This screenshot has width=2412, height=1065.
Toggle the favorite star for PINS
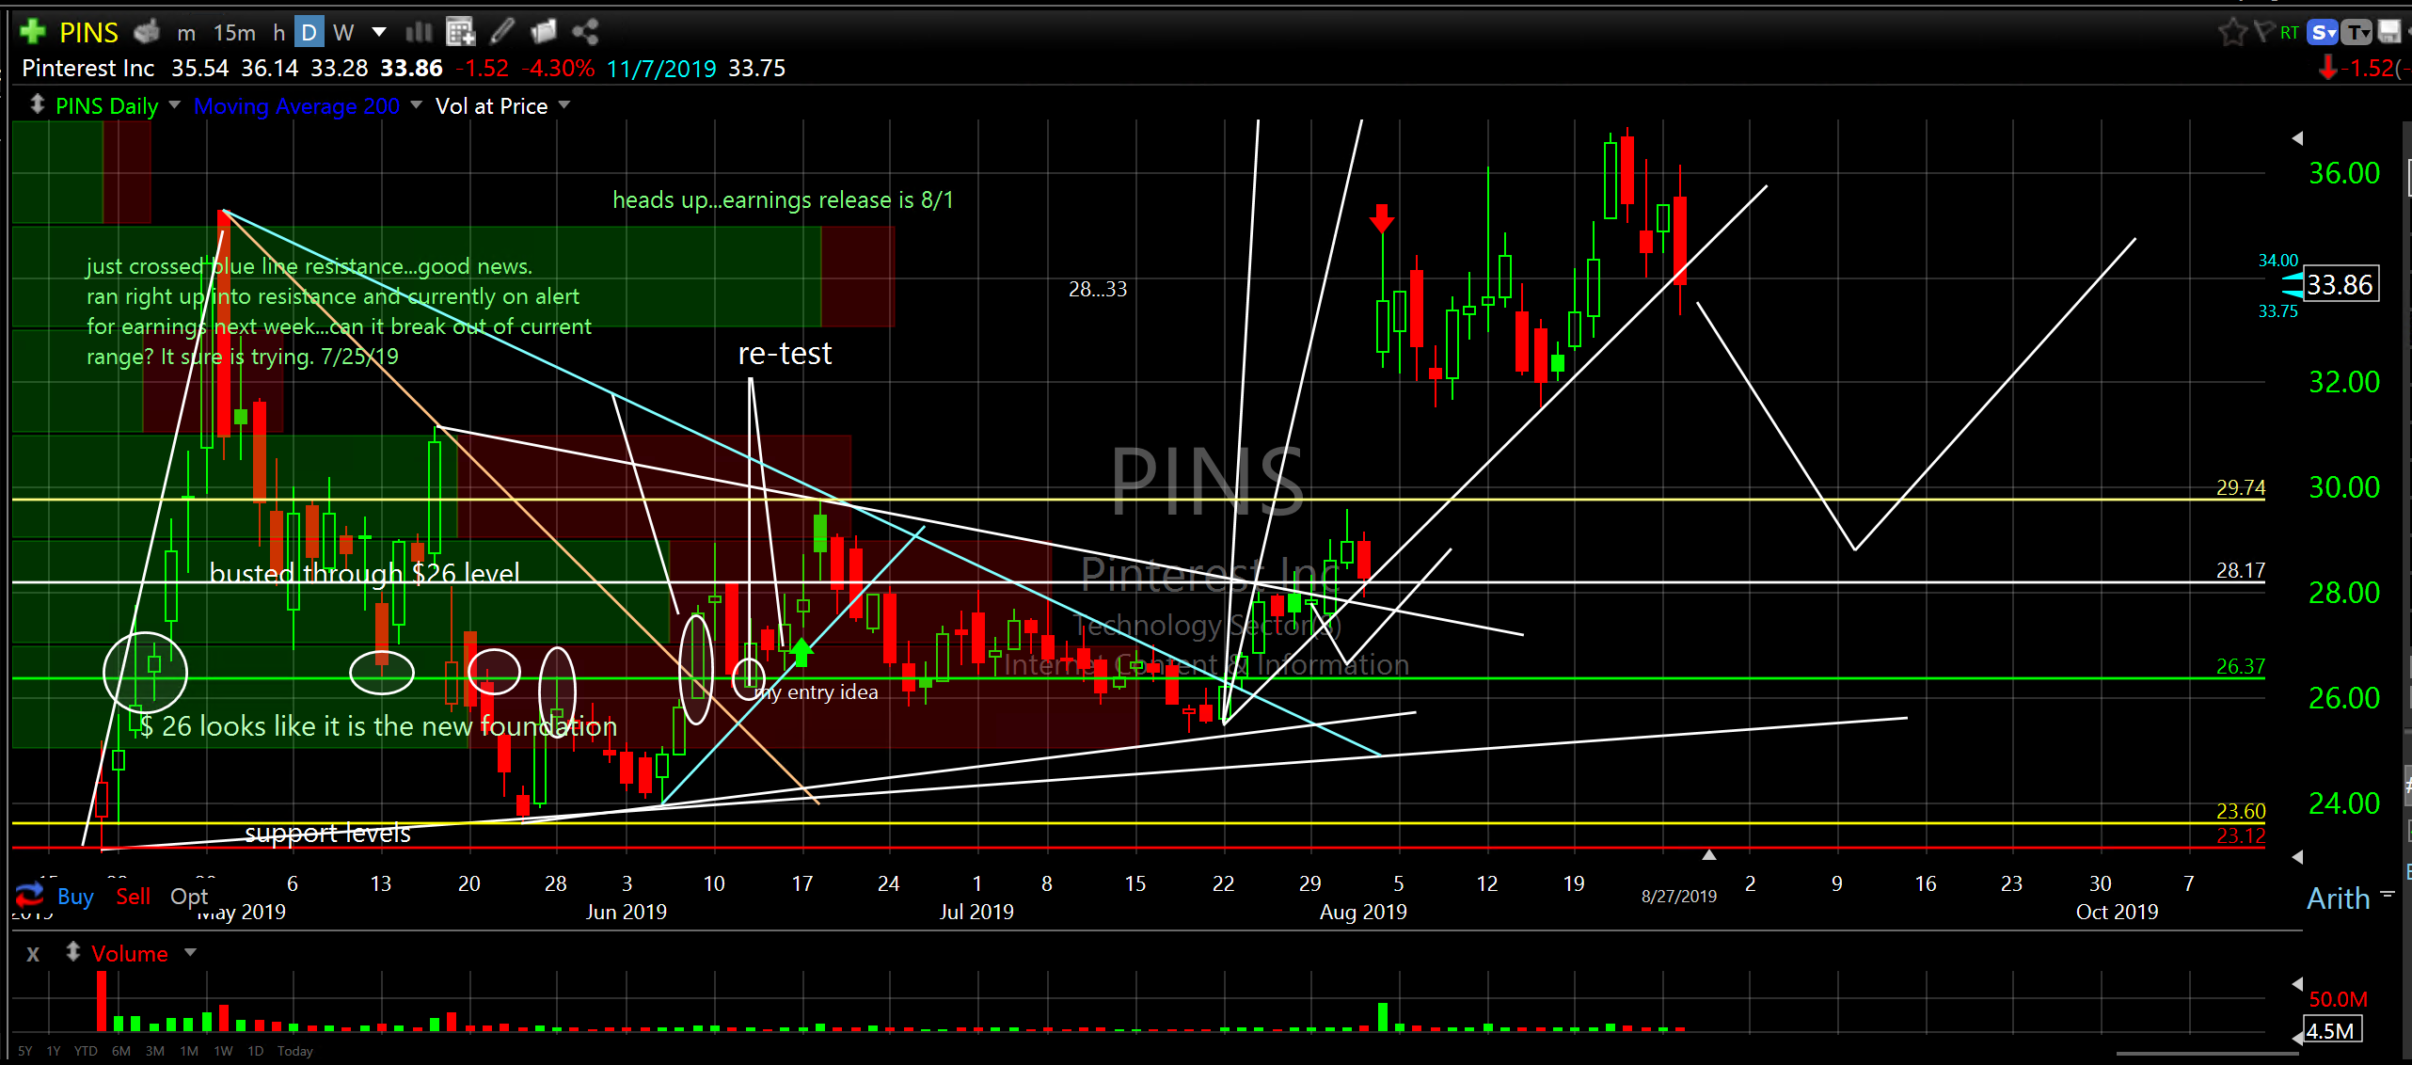[x=2231, y=32]
